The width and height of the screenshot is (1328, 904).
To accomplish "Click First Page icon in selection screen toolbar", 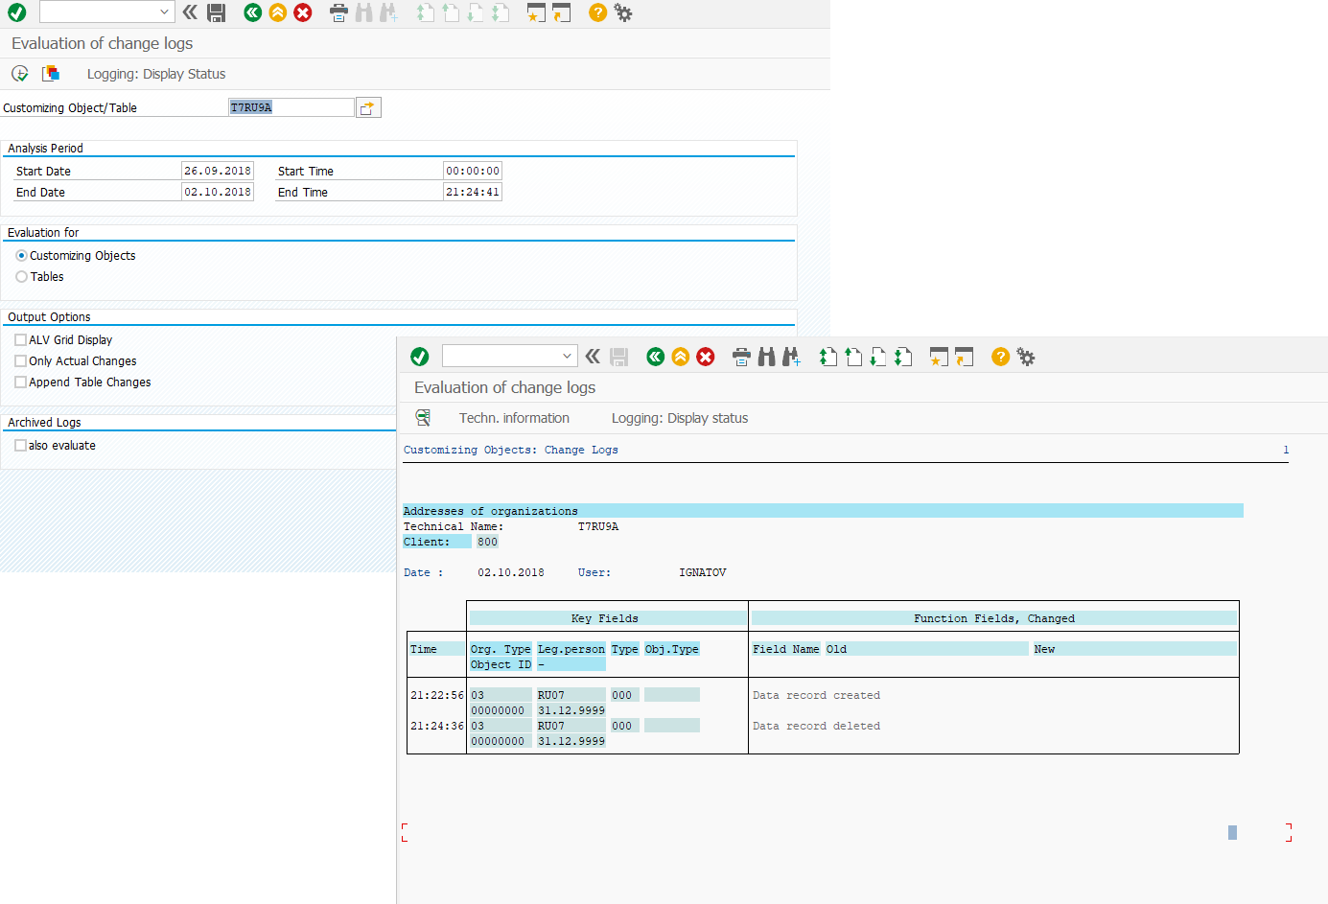I will pyautogui.click(x=426, y=12).
